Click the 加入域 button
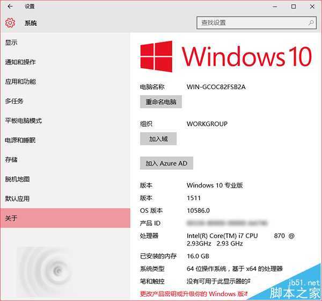322x301 pixels. [x=158, y=139]
